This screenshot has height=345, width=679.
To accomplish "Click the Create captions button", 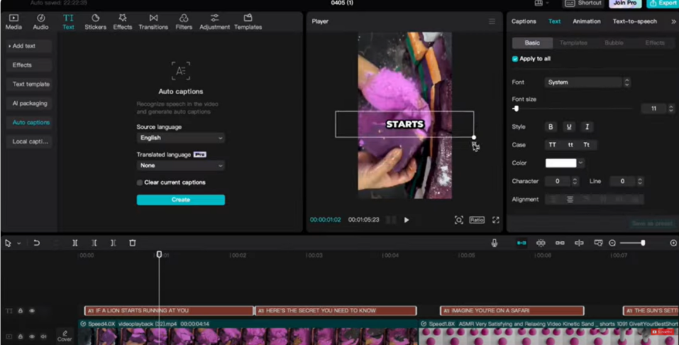I will [x=180, y=200].
